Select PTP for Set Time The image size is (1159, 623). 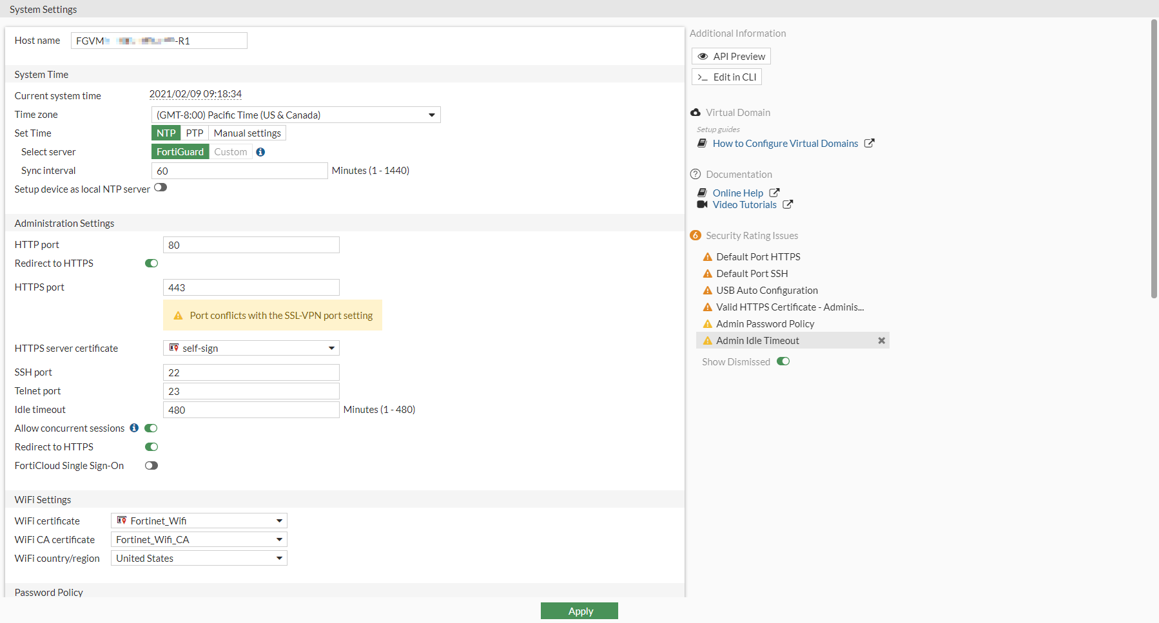tap(195, 133)
